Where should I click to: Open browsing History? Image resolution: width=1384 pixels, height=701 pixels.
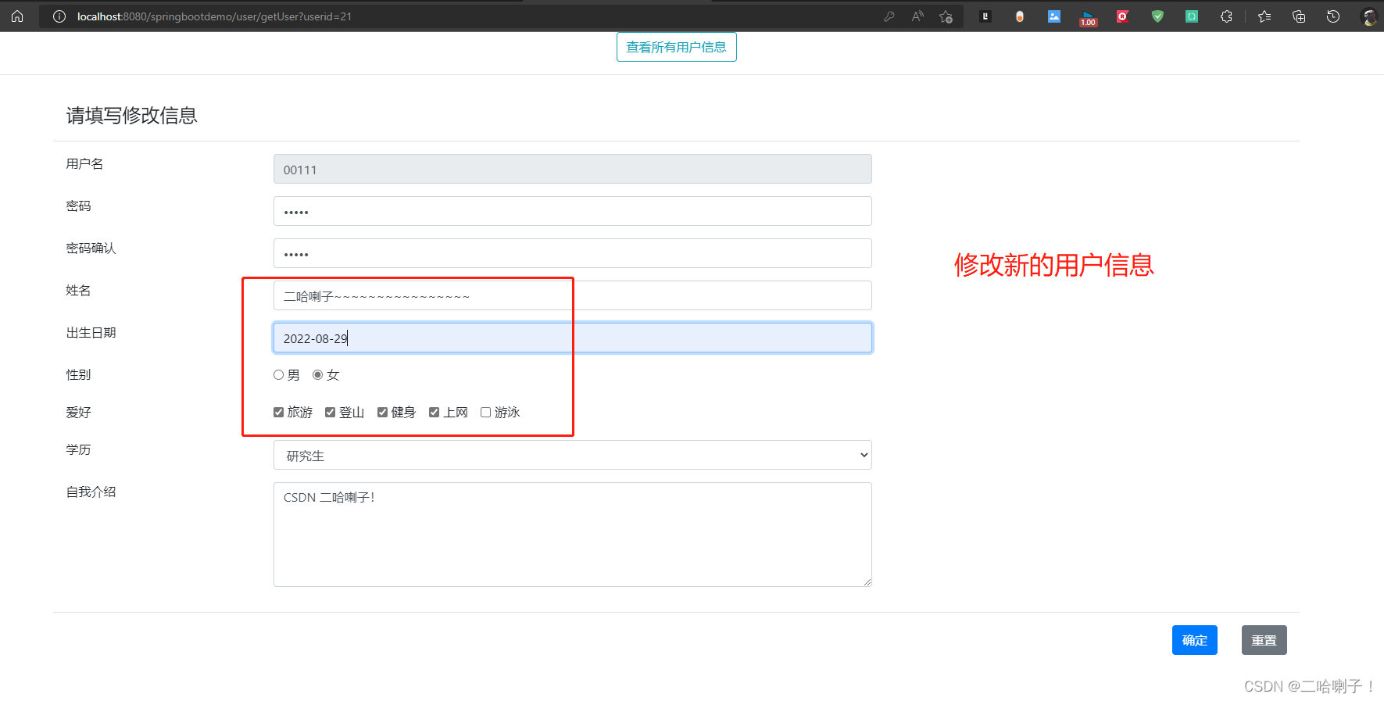pyautogui.click(x=1333, y=16)
